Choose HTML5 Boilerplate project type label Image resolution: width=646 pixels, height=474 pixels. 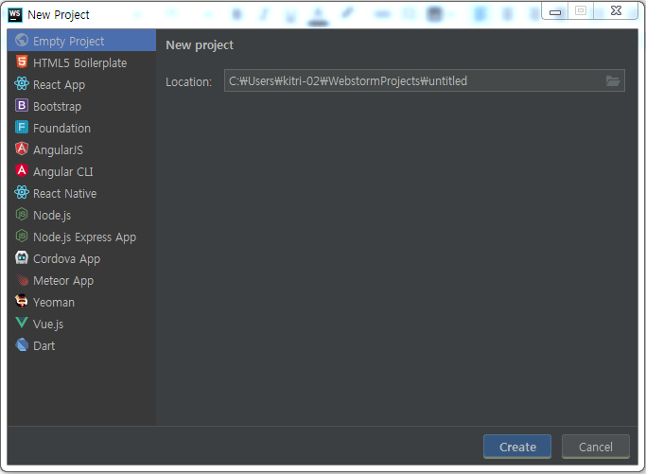[80, 63]
